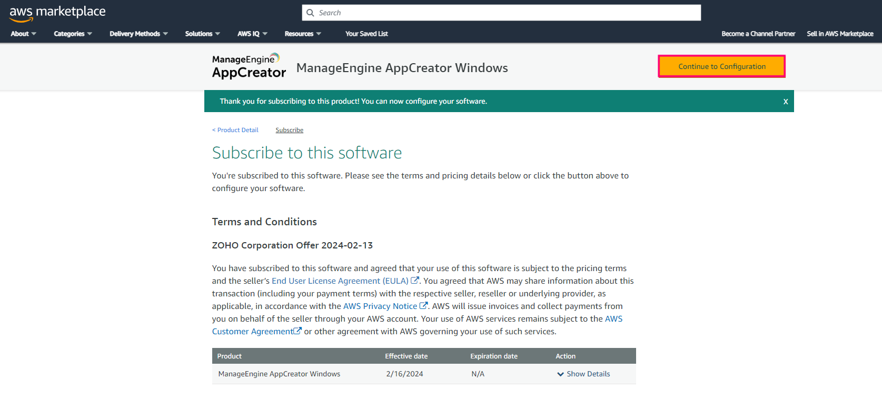Click the search magnifier icon
Image resolution: width=882 pixels, height=409 pixels.
coord(310,13)
